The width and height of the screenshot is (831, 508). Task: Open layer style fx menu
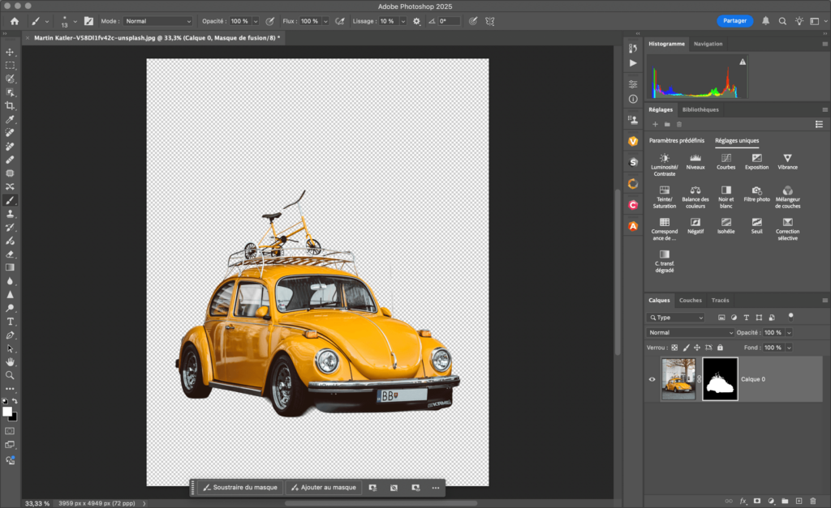pos(743,501)
